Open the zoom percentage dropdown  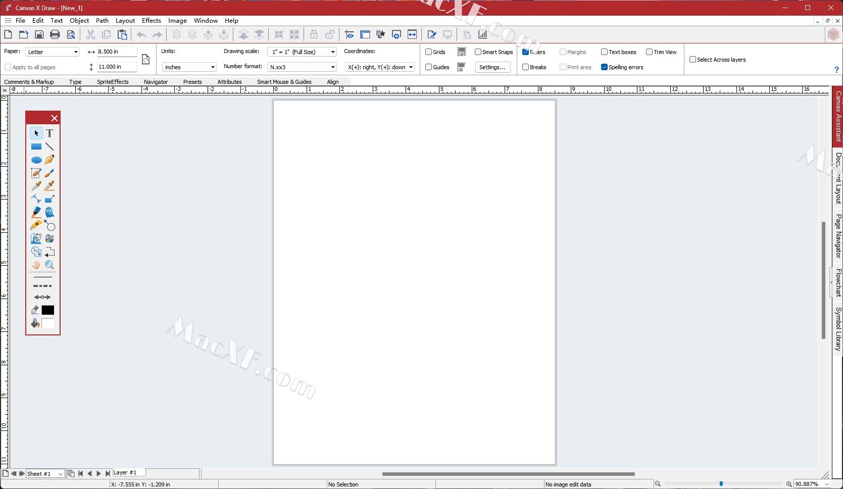812,484
